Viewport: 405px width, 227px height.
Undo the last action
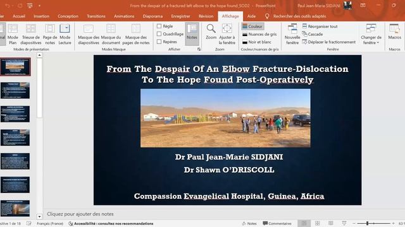[x=7, y=6]
